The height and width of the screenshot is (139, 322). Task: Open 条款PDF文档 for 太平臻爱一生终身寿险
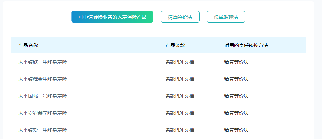179,130
